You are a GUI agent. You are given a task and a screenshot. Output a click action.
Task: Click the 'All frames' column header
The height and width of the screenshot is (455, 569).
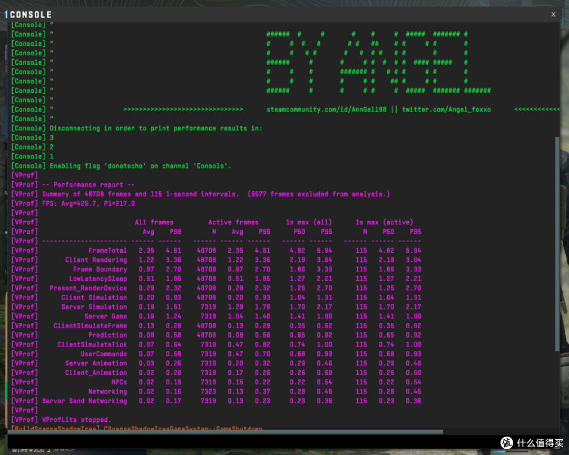coord(154,222)
